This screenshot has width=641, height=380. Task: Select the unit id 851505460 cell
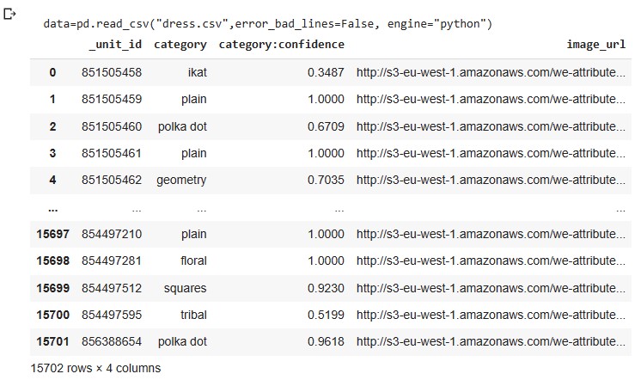point(112,126)
